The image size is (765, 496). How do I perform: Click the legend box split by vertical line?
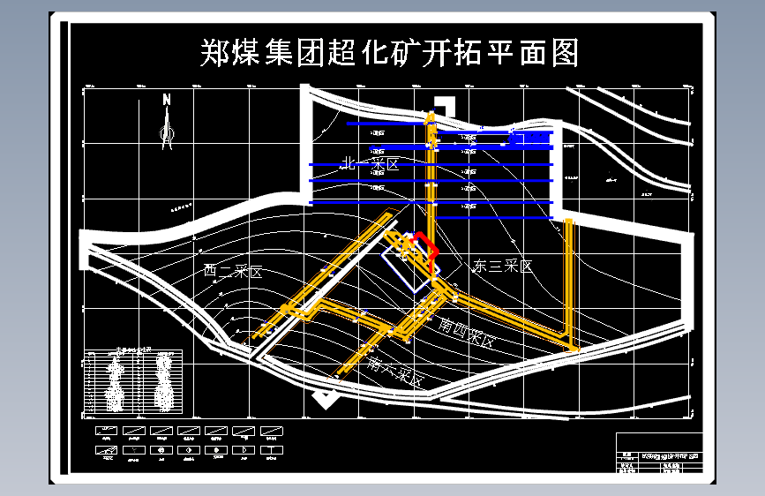coord(272,450)
